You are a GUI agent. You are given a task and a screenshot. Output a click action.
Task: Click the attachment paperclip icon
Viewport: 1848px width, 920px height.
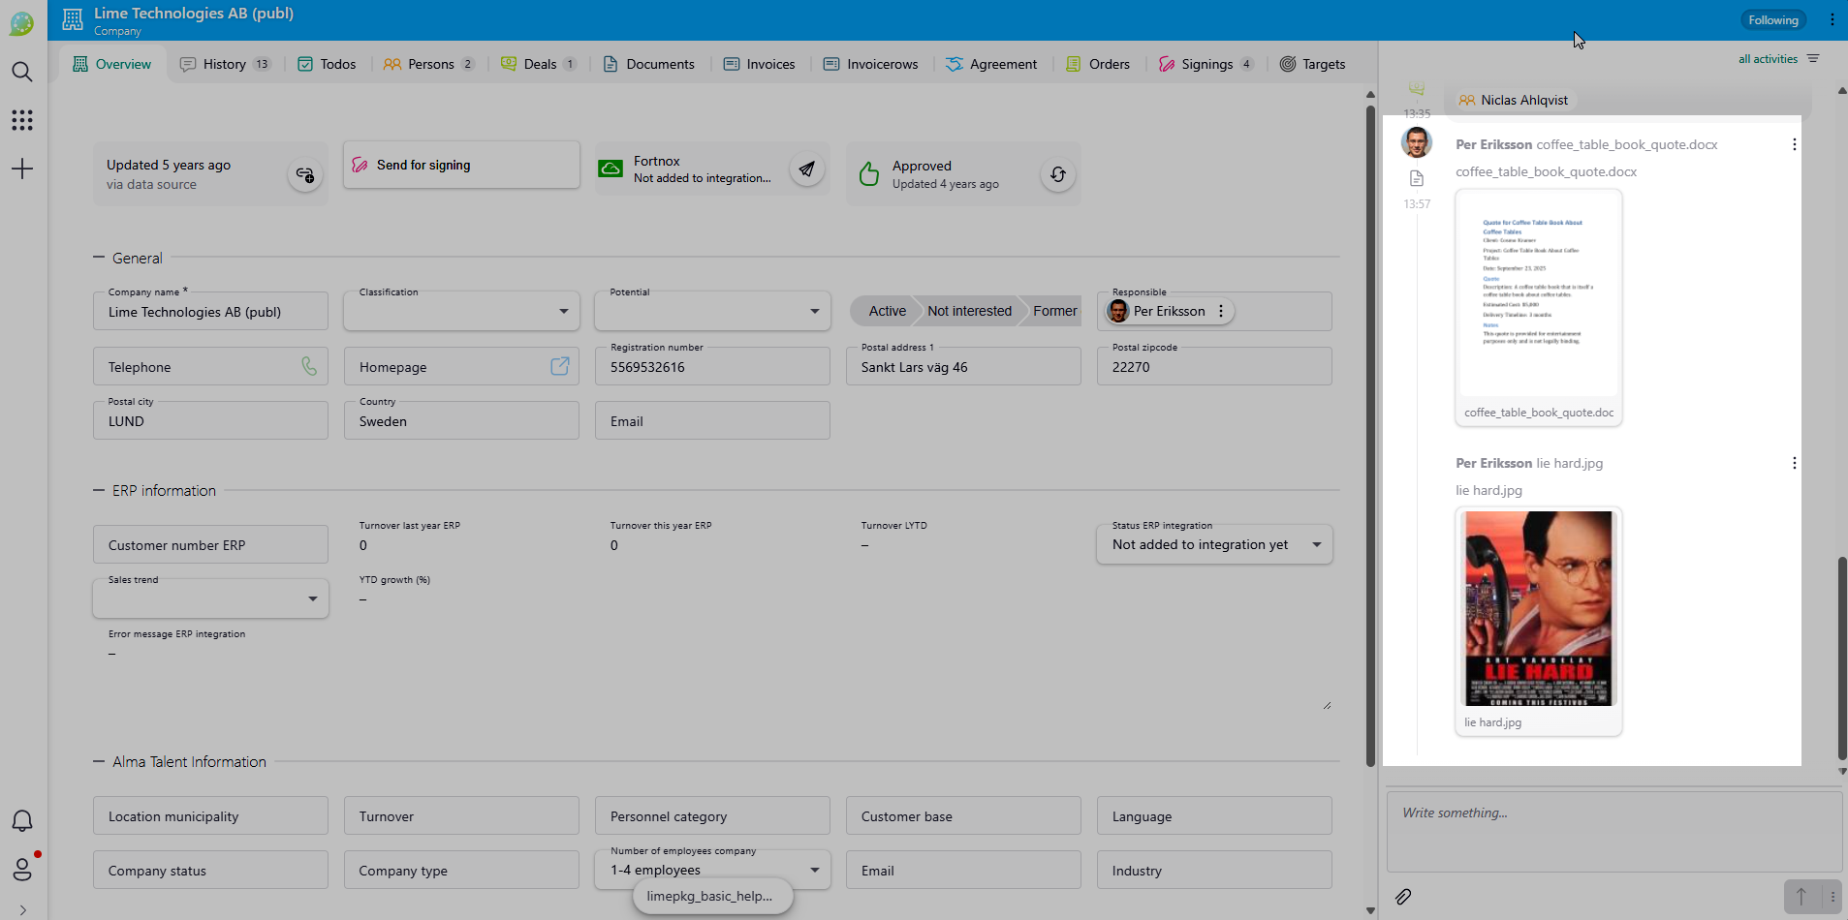(x=1403, y=897)
